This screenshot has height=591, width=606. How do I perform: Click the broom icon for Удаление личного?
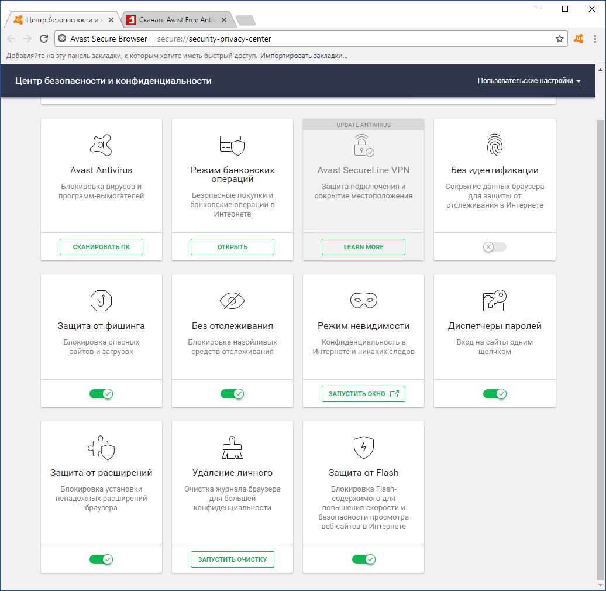coord(232,446)
